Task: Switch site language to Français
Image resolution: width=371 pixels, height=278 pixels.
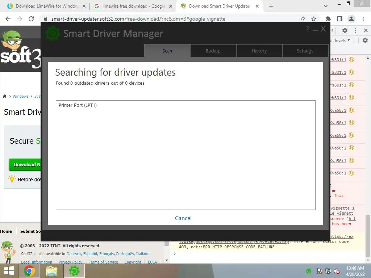Action: [x=106, y=254]
